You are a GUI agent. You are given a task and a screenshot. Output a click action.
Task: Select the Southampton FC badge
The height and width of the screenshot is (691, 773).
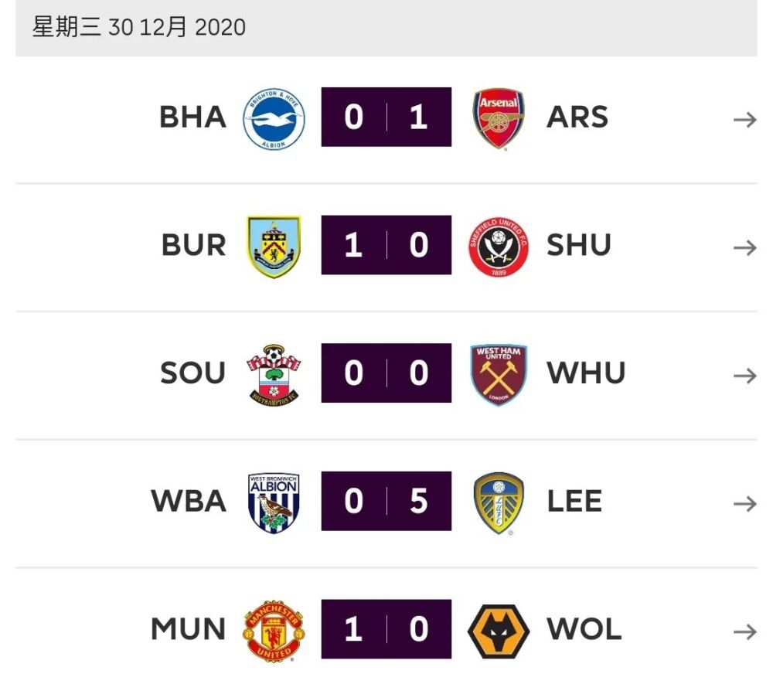(274, 375)
